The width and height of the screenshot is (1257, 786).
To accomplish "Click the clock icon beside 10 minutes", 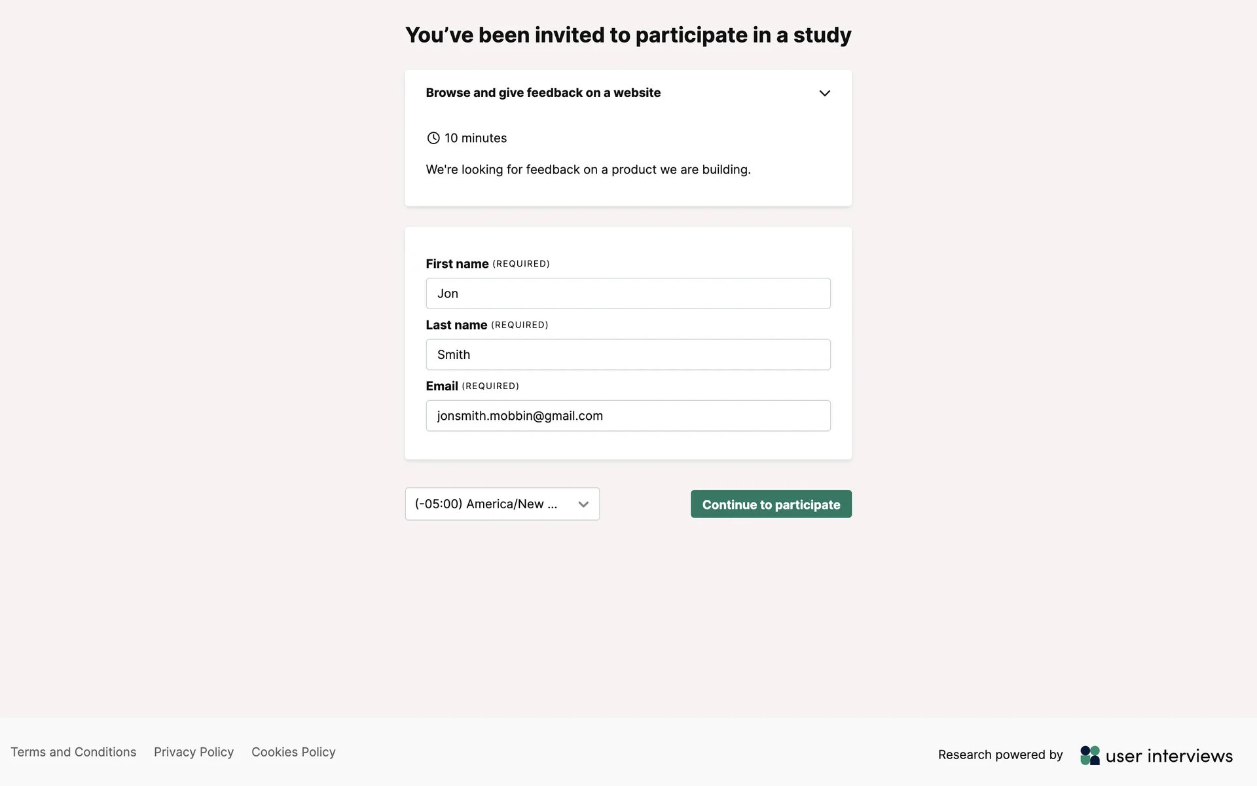I will tap(433, 138).
